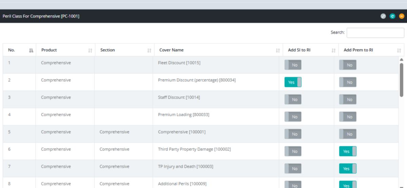This screenshot has width=407, height=188.
Task: Click the table's vertical scrollbar thumb
Action: (x=402, y=79)
